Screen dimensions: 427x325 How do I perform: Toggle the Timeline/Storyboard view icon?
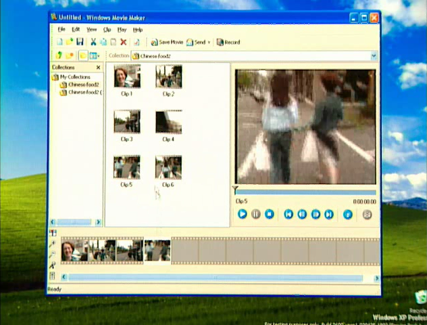click(53, 233)
